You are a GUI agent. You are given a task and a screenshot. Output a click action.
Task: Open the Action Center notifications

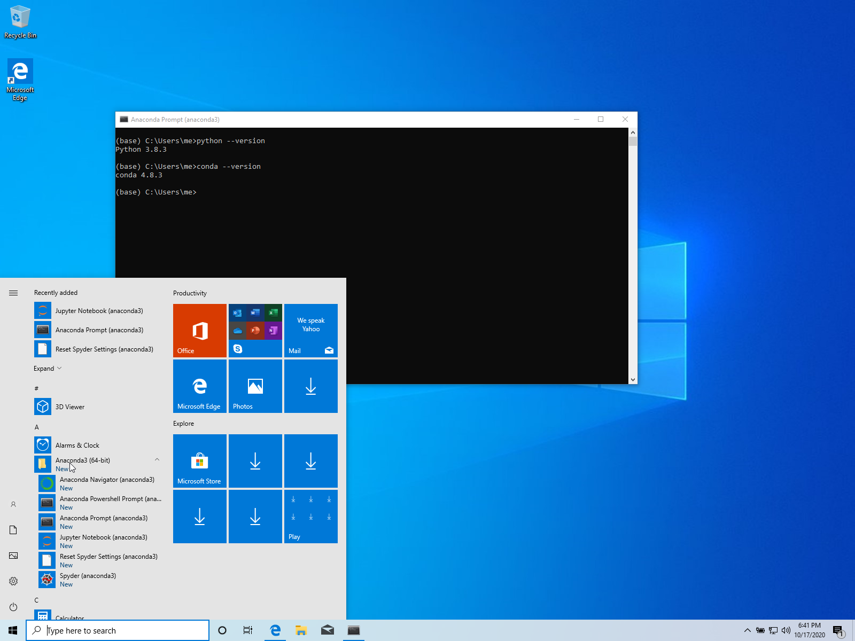pos(839,631)
